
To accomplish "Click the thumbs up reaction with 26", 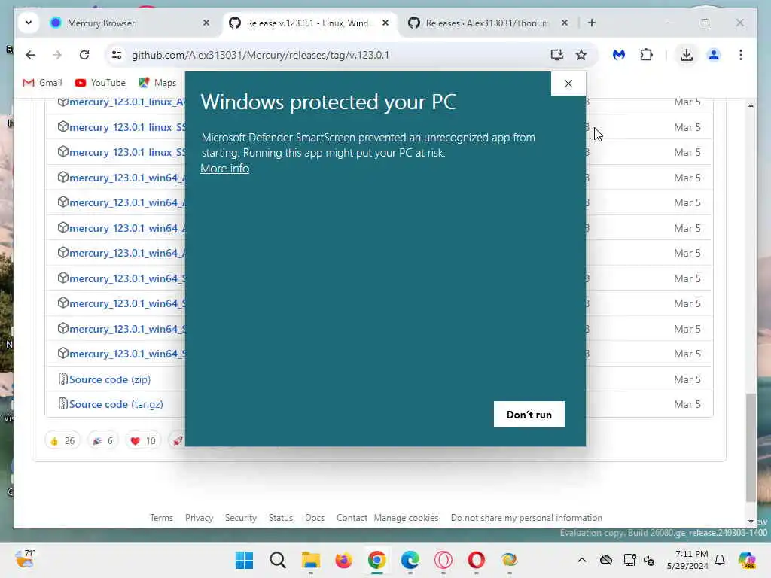I will (x=62, y=441).
